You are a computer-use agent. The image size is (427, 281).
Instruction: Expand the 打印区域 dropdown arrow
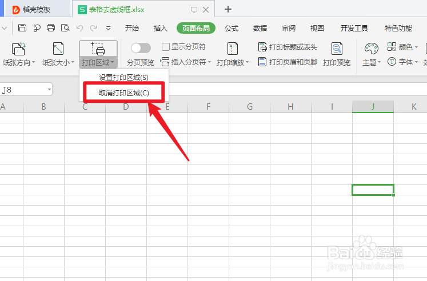tap(112, 62)
